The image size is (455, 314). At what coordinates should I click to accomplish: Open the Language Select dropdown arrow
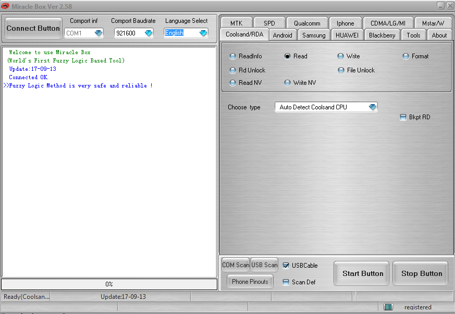tap(203, 33)
